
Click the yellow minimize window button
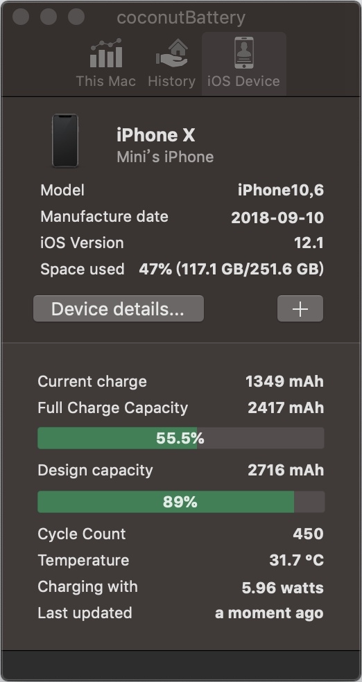(x=49, y=17)
